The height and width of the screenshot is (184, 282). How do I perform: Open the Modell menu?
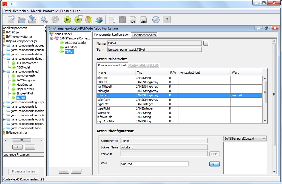point(36,11)
